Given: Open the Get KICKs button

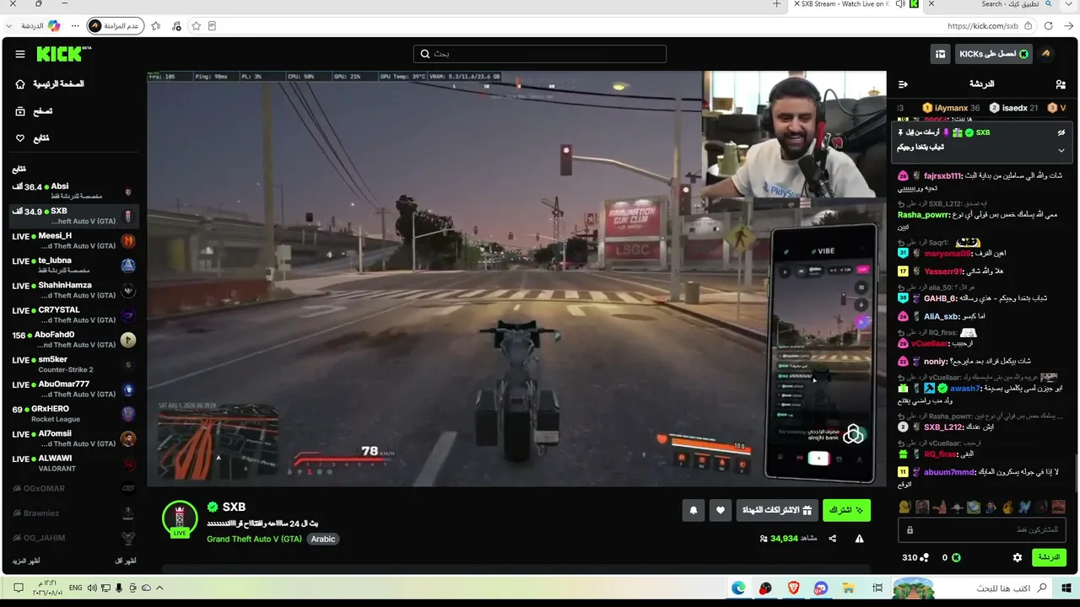Looking at the screenshot, I should (x=994, y=54).
